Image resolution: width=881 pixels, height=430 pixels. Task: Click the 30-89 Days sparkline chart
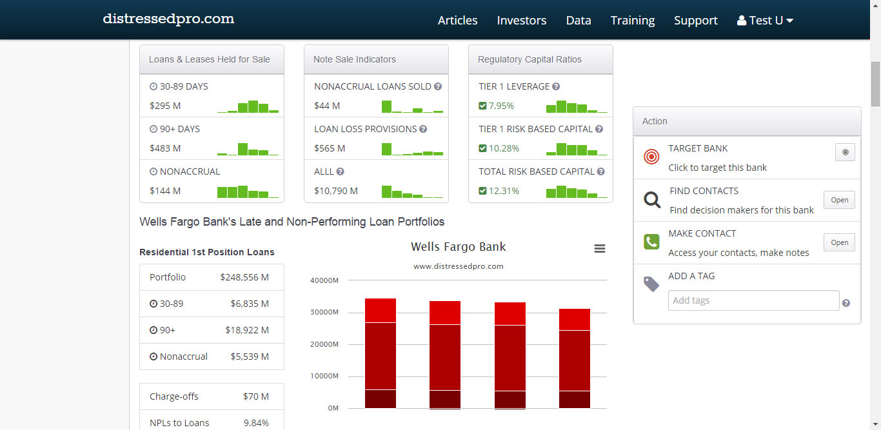coord(248,106)
